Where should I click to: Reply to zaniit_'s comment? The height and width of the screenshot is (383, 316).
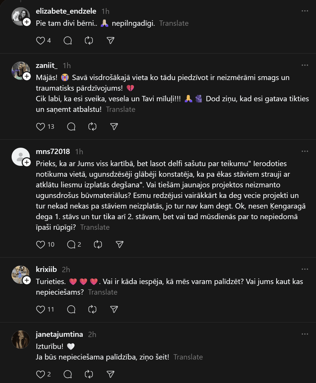click(x=71, y=126)
